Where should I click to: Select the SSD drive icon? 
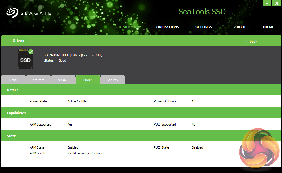[25, 59]
